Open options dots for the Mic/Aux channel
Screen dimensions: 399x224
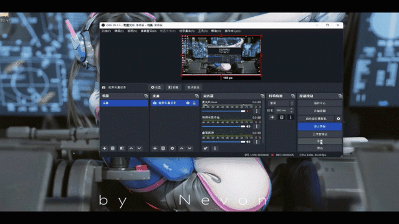tap(256, 111)
